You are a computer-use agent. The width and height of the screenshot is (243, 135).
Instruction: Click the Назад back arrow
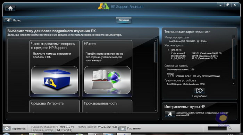tap(8, 20)
